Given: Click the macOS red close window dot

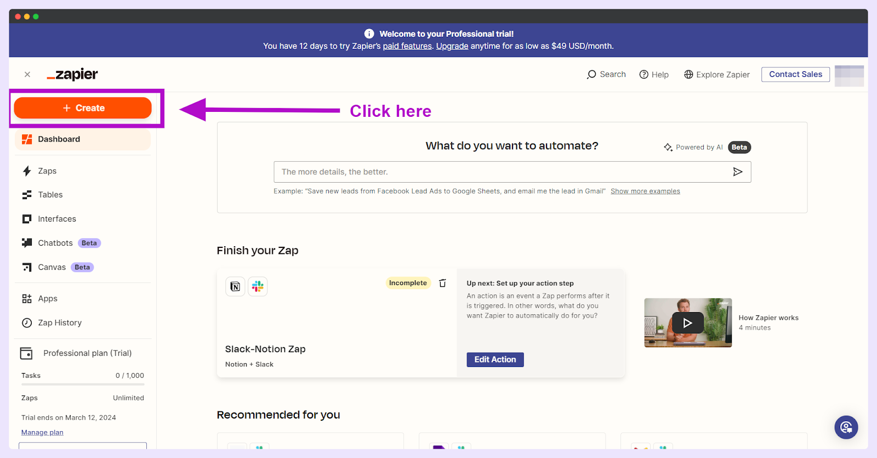Looking at the screenshot, I should 18,16.
